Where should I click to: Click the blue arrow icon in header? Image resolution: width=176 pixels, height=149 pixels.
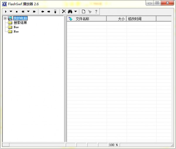(70, 19)
